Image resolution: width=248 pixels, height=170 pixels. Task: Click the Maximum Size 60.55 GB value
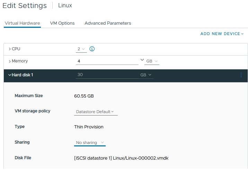coord(84,96)
